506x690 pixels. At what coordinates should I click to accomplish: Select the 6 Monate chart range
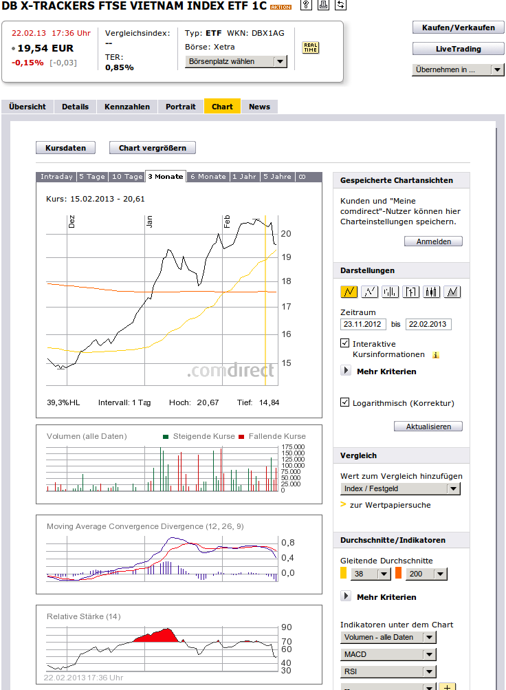point(208,177)
